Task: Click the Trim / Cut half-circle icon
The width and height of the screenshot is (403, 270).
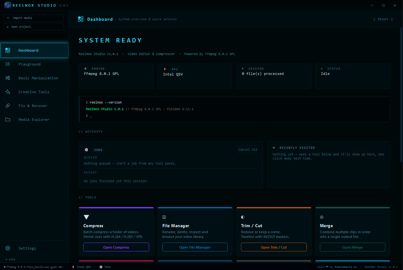Action: pyautogui.click(x=243, y=217)
